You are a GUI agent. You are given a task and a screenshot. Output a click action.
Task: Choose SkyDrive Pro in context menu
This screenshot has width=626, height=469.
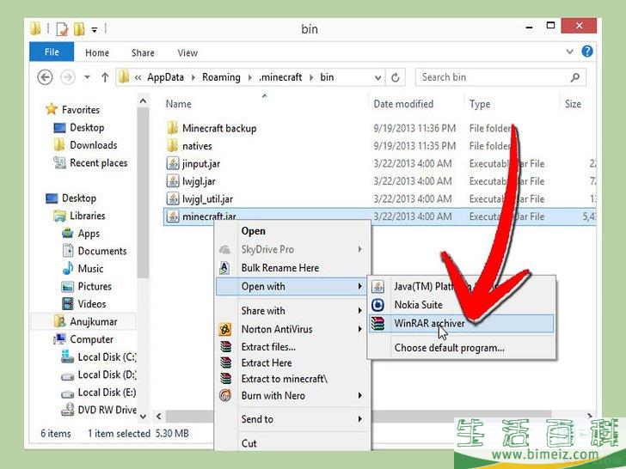pyautogui.click(x=267, y=249)
